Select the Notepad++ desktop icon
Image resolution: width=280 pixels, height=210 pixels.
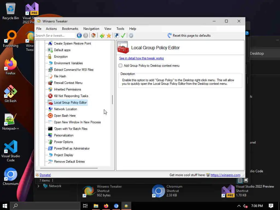click(11, 121)
